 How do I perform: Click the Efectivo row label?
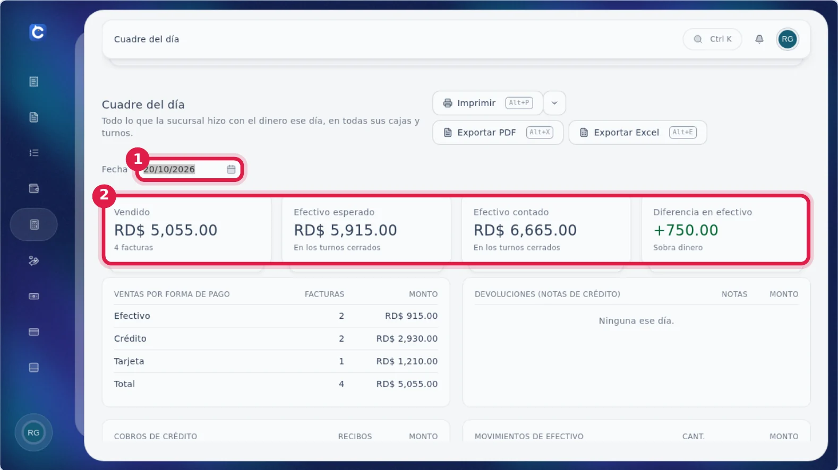point(132,316)
